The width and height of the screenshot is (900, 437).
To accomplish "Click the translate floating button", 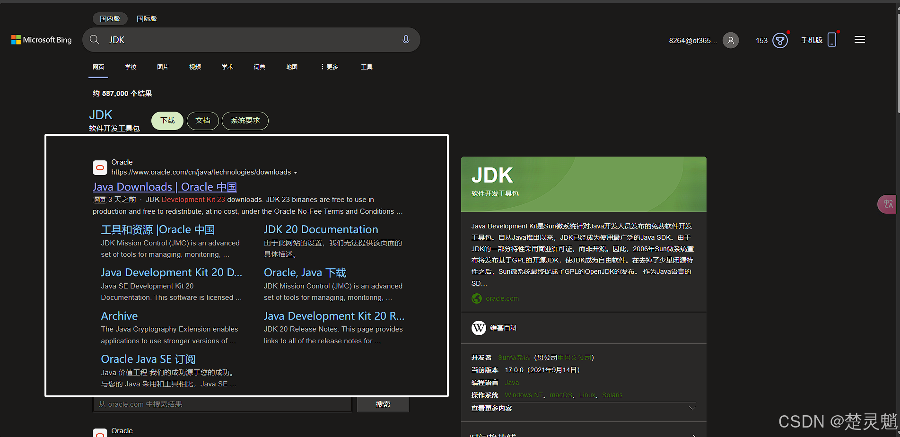I will click(x=888, y=204).
